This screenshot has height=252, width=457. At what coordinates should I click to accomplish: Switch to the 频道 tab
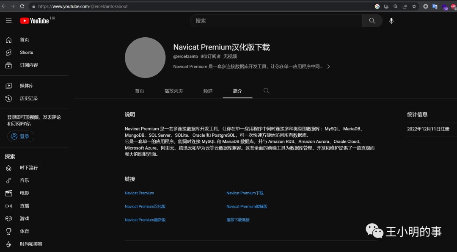click(x=208, y=91)
